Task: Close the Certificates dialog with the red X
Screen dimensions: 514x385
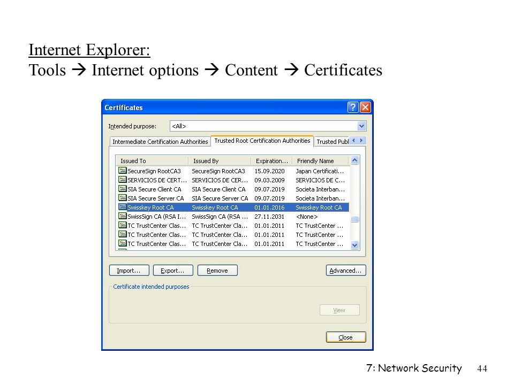Action: tap(365, 107)
